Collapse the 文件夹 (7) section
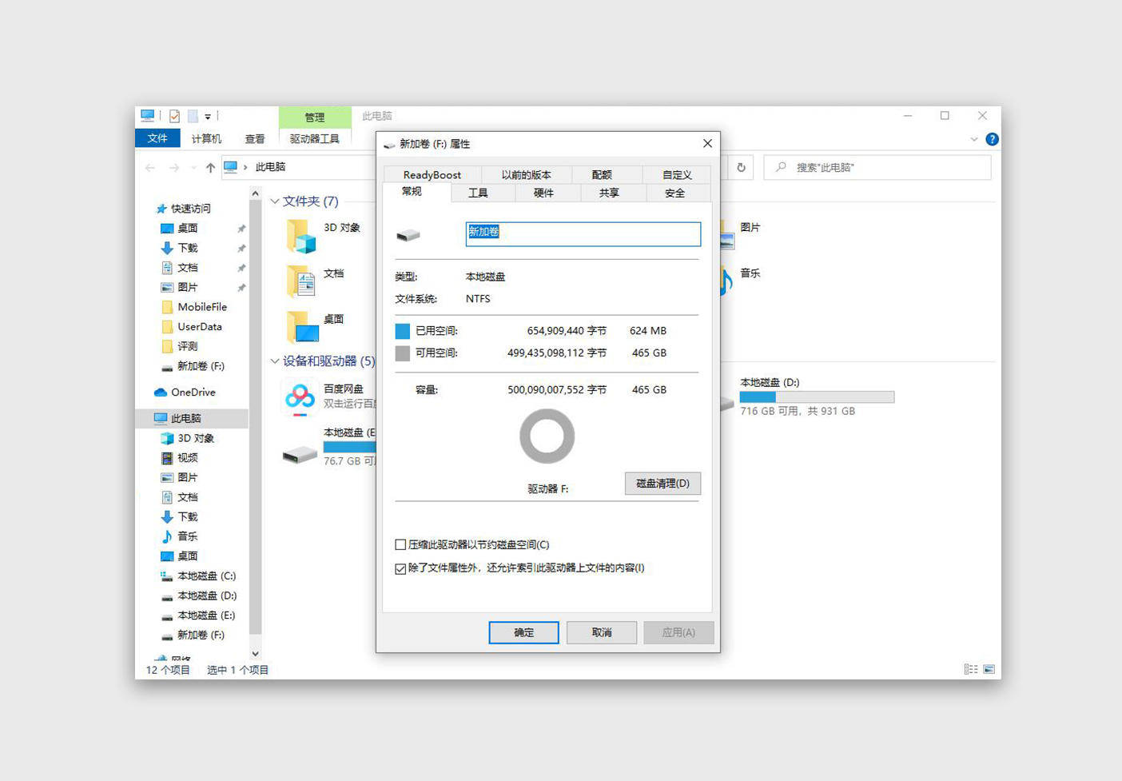The width and height of the screenshot is (1122, 781). tap(274, 201)
